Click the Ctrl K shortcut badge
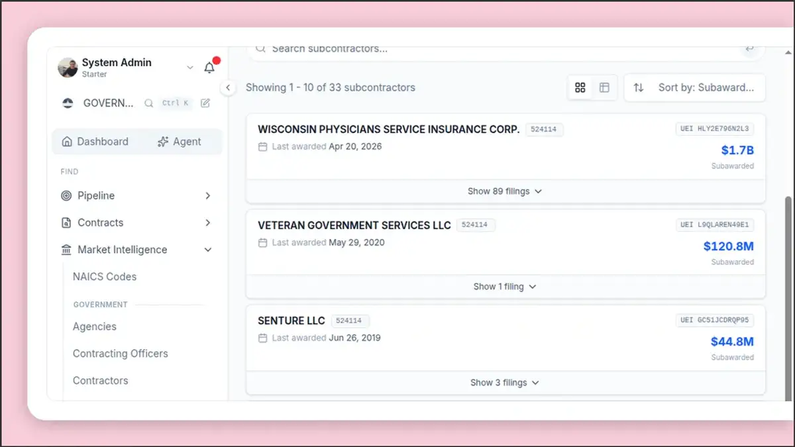The width and height of the screenshot is (795, 447). [x=176, y=103]
